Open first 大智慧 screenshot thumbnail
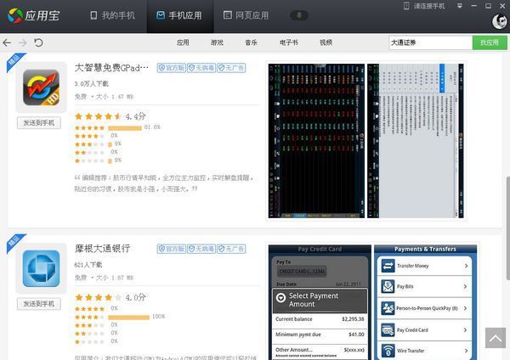This screenshot has height=360, width=510. point(316,141)
